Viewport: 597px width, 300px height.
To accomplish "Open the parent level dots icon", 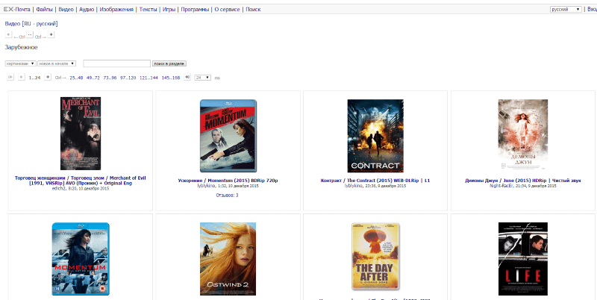I will [x=30, y=34].
